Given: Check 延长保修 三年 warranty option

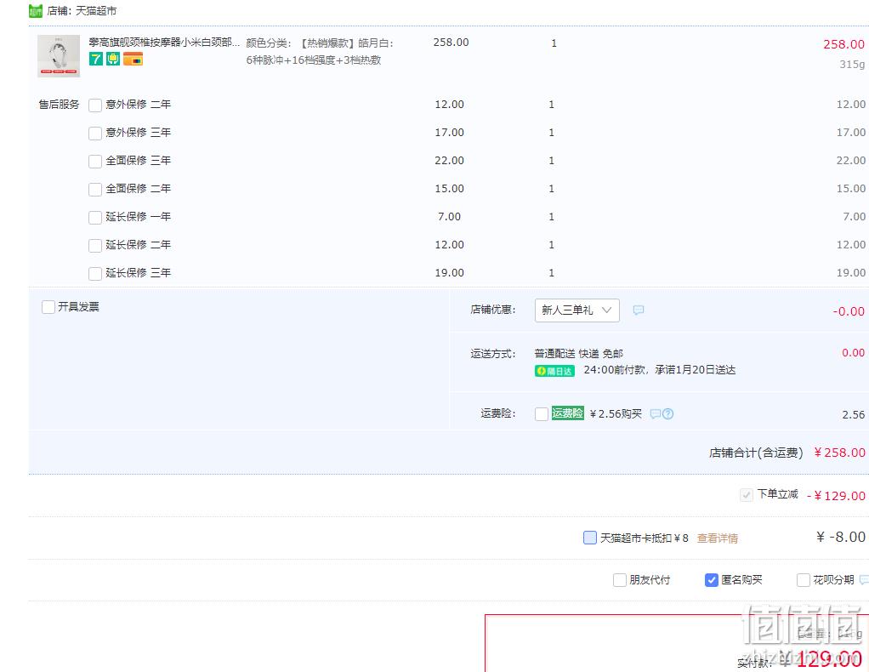Looking at the screenshot, I should click(95, 274).
